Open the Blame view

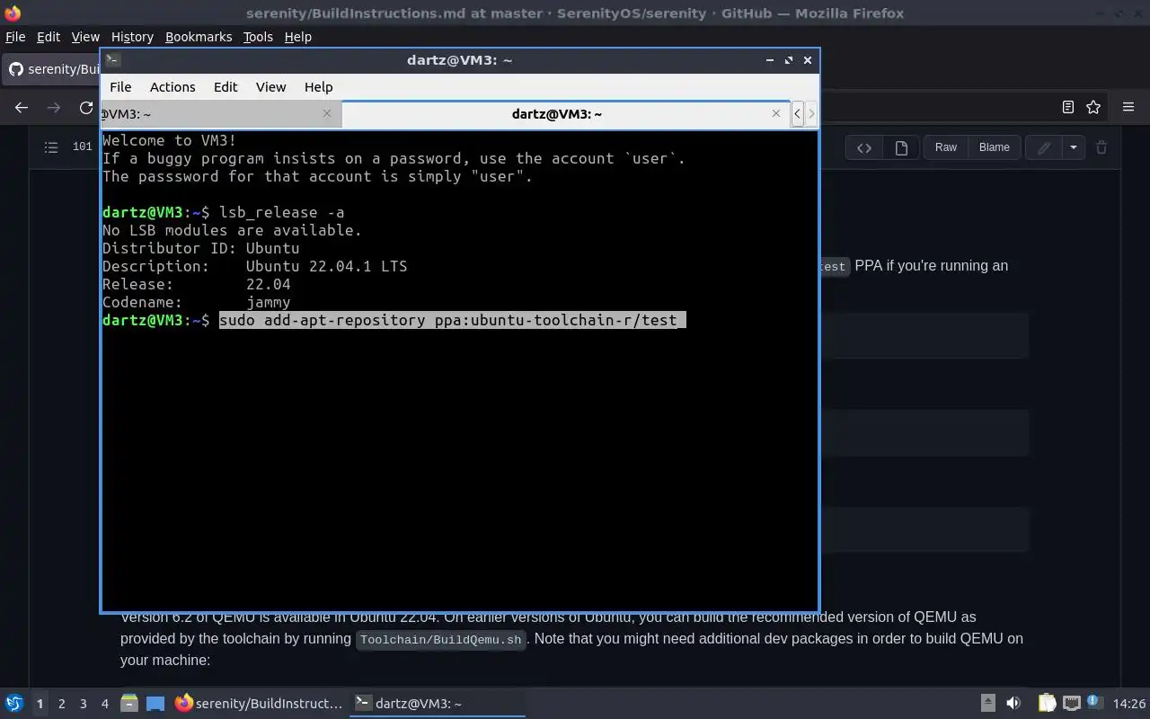click(x=994, y=147)
